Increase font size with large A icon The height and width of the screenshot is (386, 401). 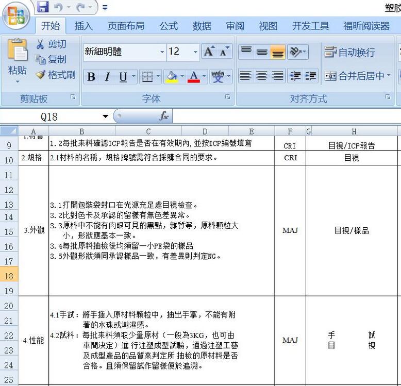209,52
